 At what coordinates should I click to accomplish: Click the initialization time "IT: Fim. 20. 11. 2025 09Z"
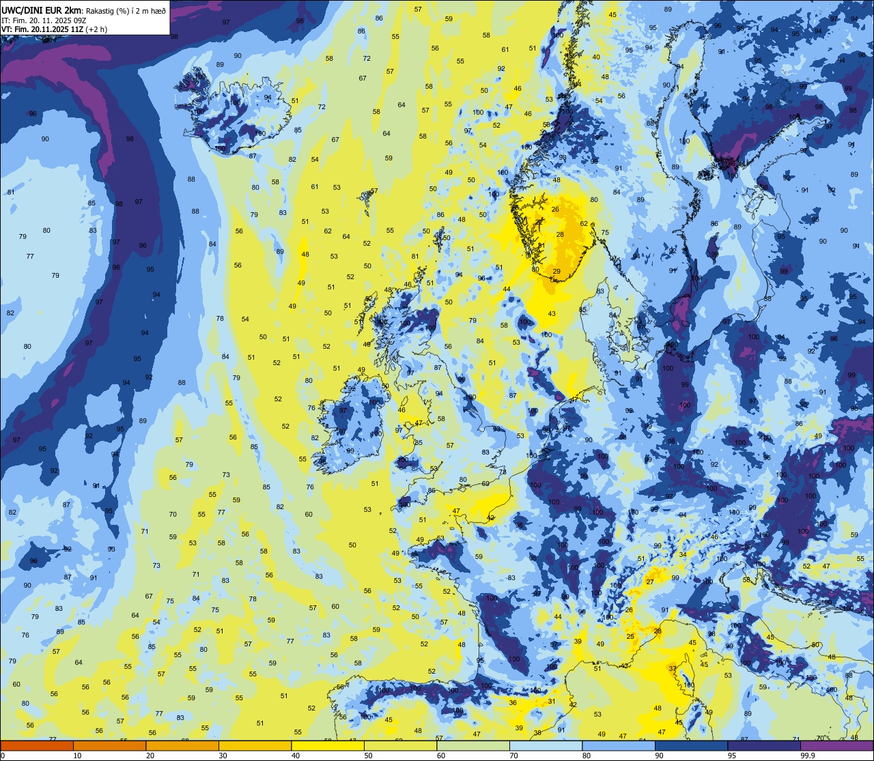[44, 20]
